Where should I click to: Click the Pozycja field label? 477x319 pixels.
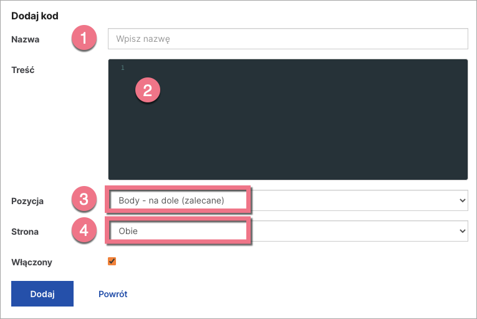28,201
